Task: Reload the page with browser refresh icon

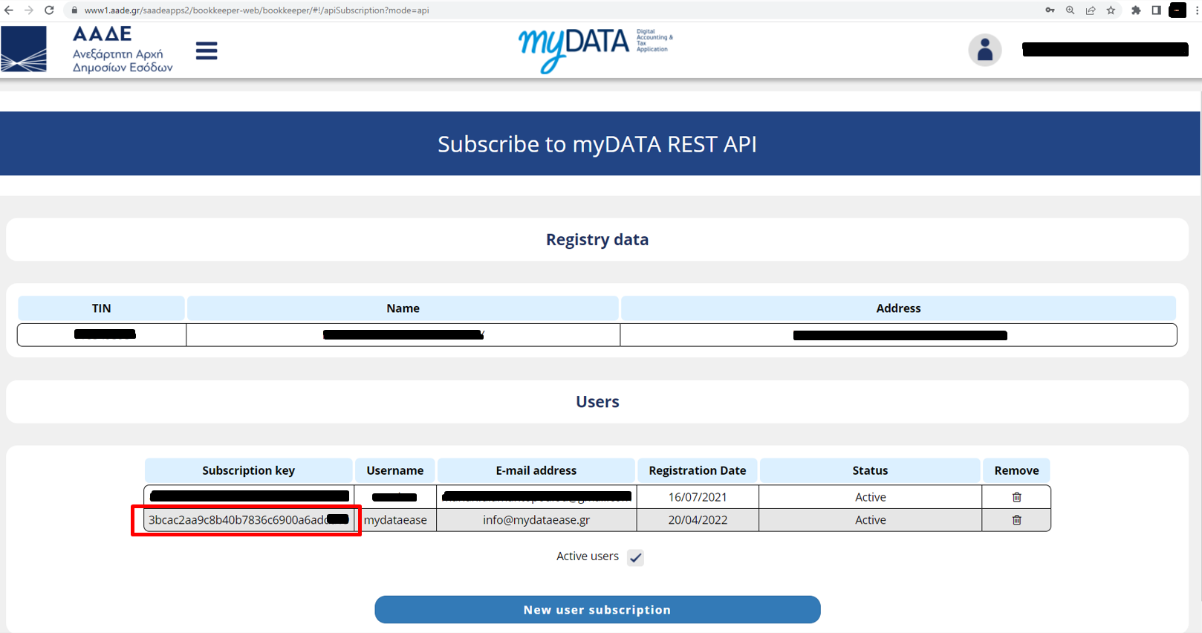Action: tap(49, 10)
